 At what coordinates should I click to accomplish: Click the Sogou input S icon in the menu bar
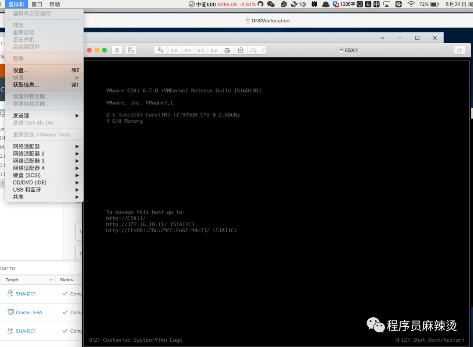[x=399, y=4]
